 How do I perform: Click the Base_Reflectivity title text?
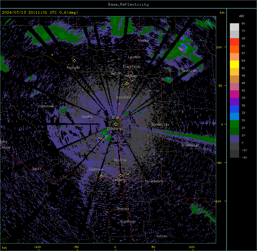coord(128,4)
